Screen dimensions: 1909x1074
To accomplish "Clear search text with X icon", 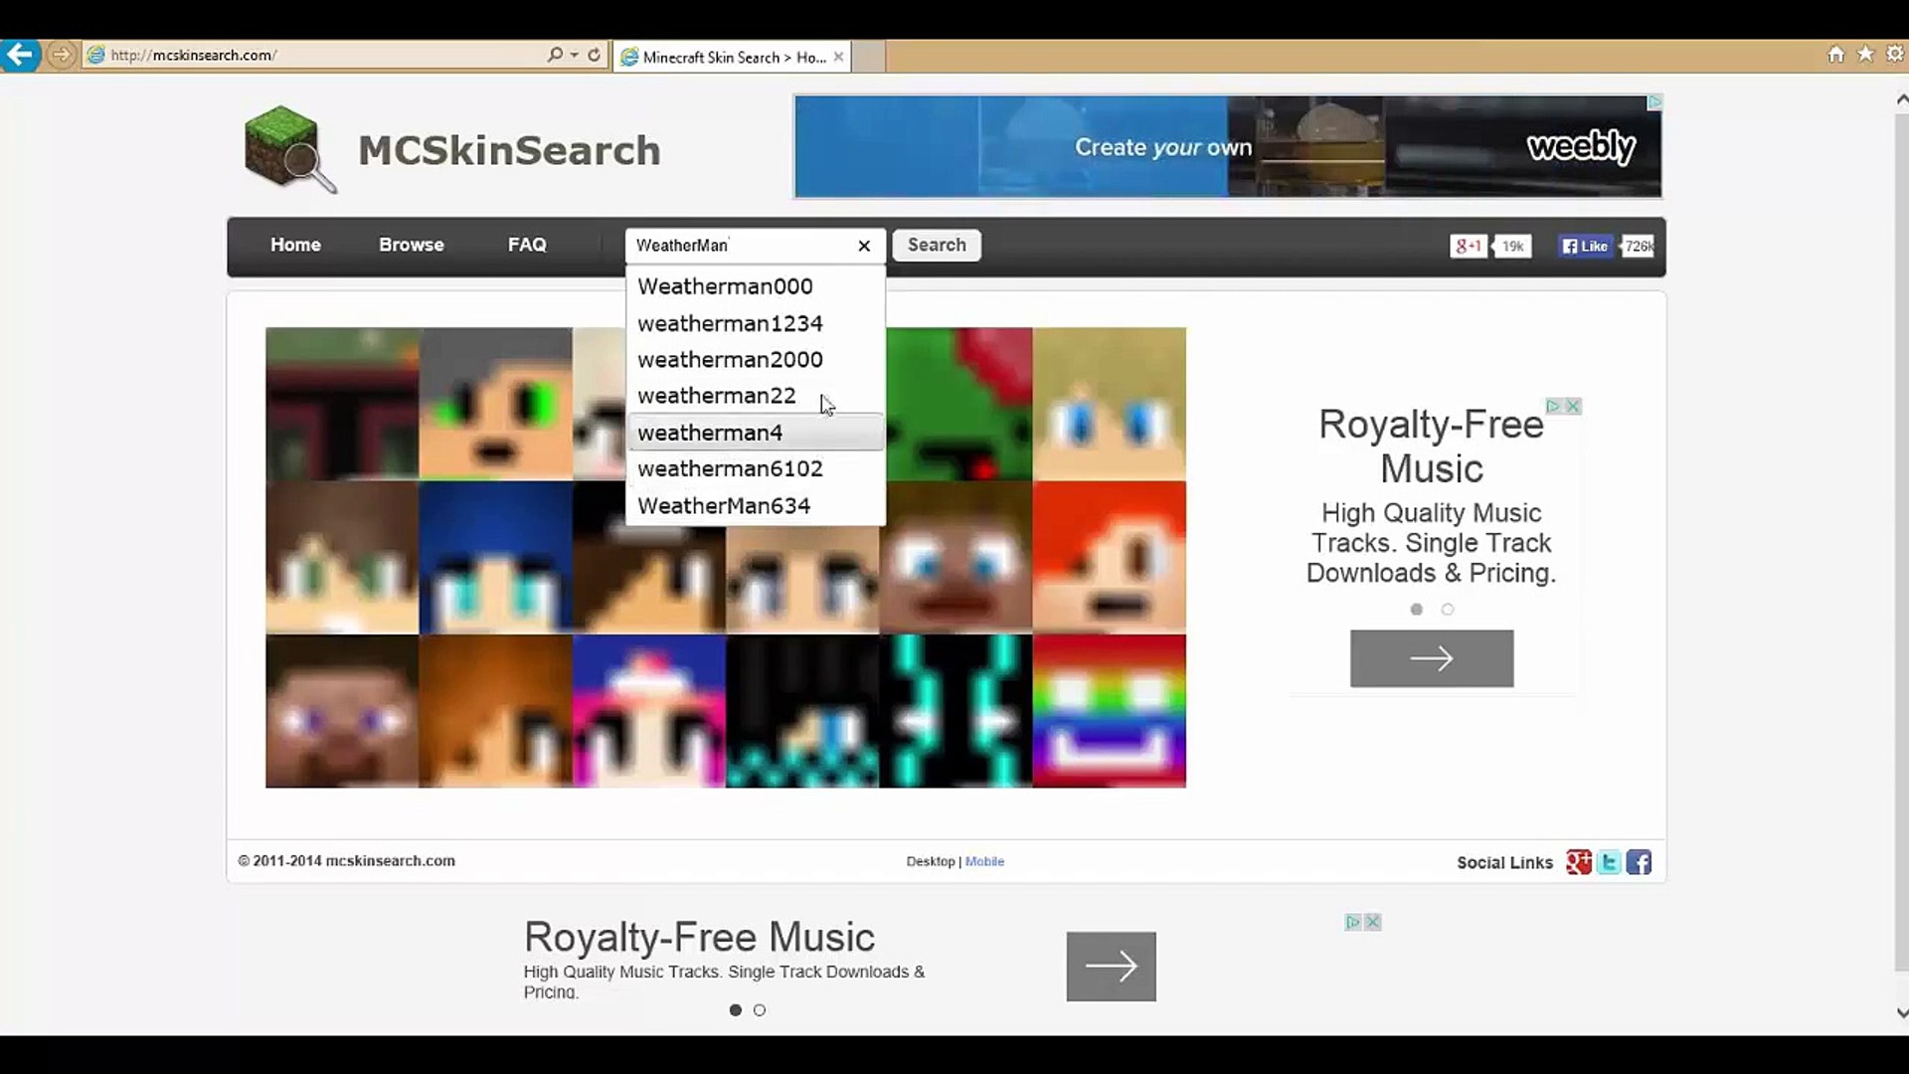I will coord(864,246).
